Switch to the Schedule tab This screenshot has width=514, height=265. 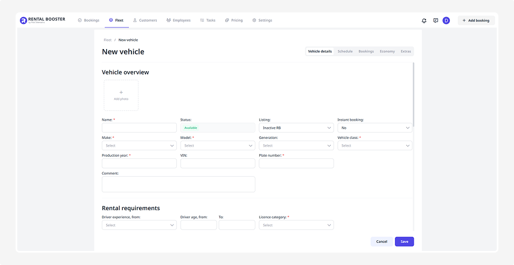[x=345, y=52]
